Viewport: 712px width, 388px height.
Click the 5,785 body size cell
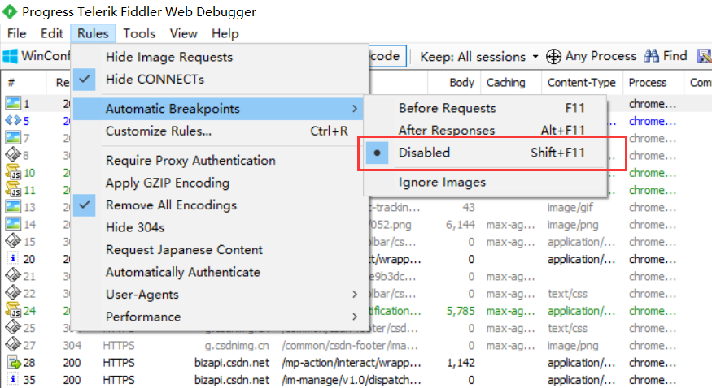tap(460, 311)
